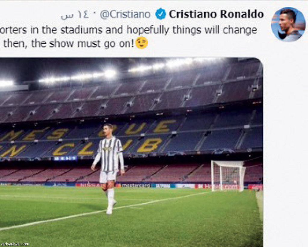The image size is (308, 247).
Task: Click the winking emoji in the tweet
Action: pos(141,43)
